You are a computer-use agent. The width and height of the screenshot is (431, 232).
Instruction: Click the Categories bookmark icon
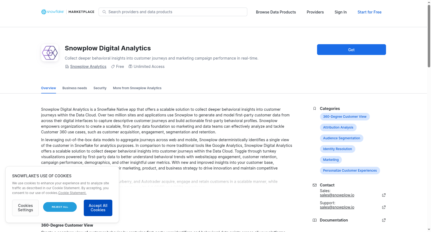[315, 109]
